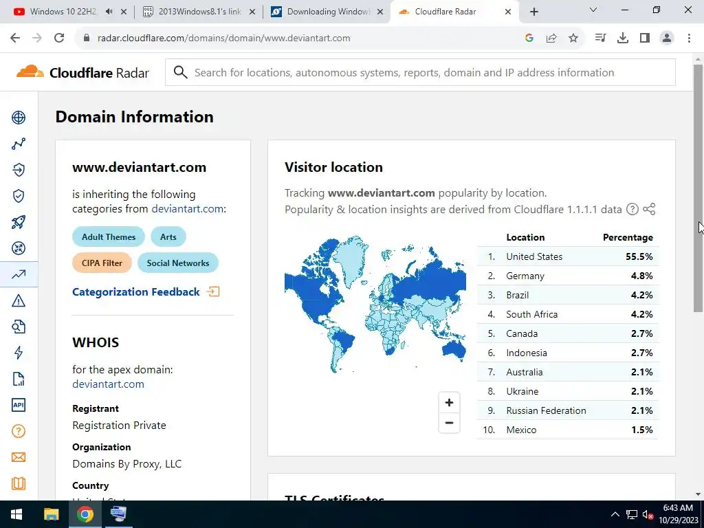Click the Cloudflare Radar logo
Screen dimensions: 704x528
click(82, 72)
